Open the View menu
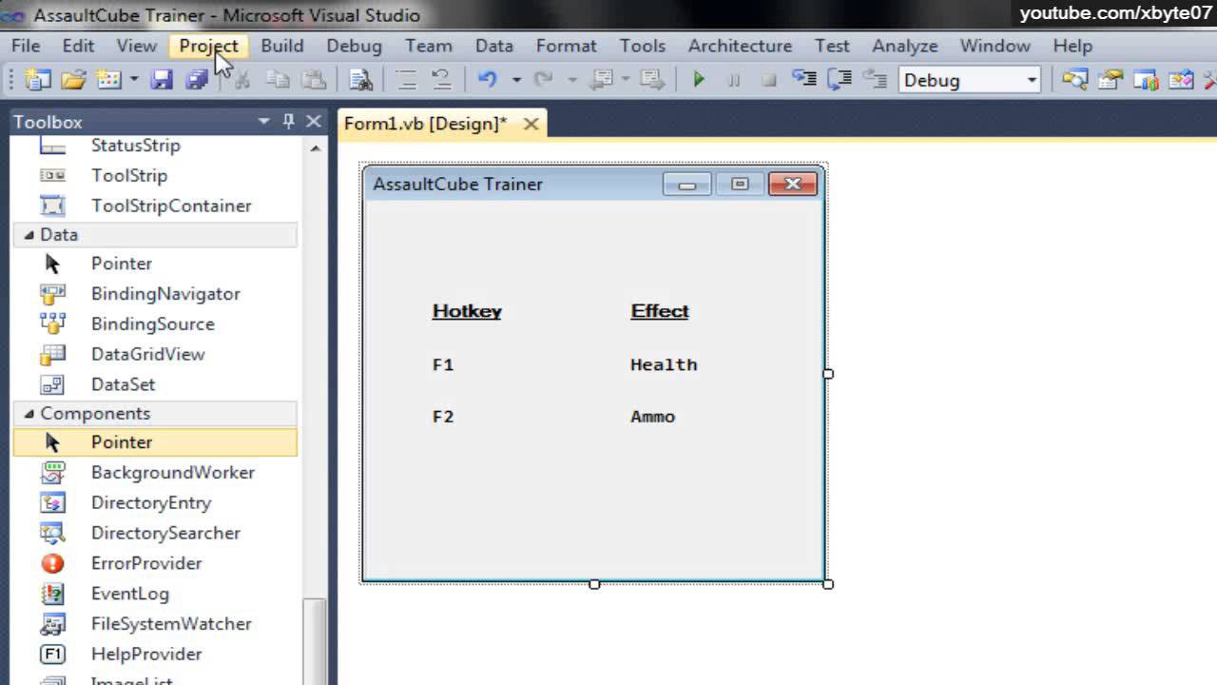The height and width of the screenshot is (685, 1217). (x=137, y=46)
